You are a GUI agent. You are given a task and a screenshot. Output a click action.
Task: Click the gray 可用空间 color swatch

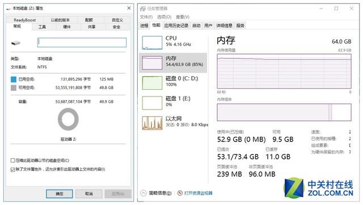[x=14, y=87]
